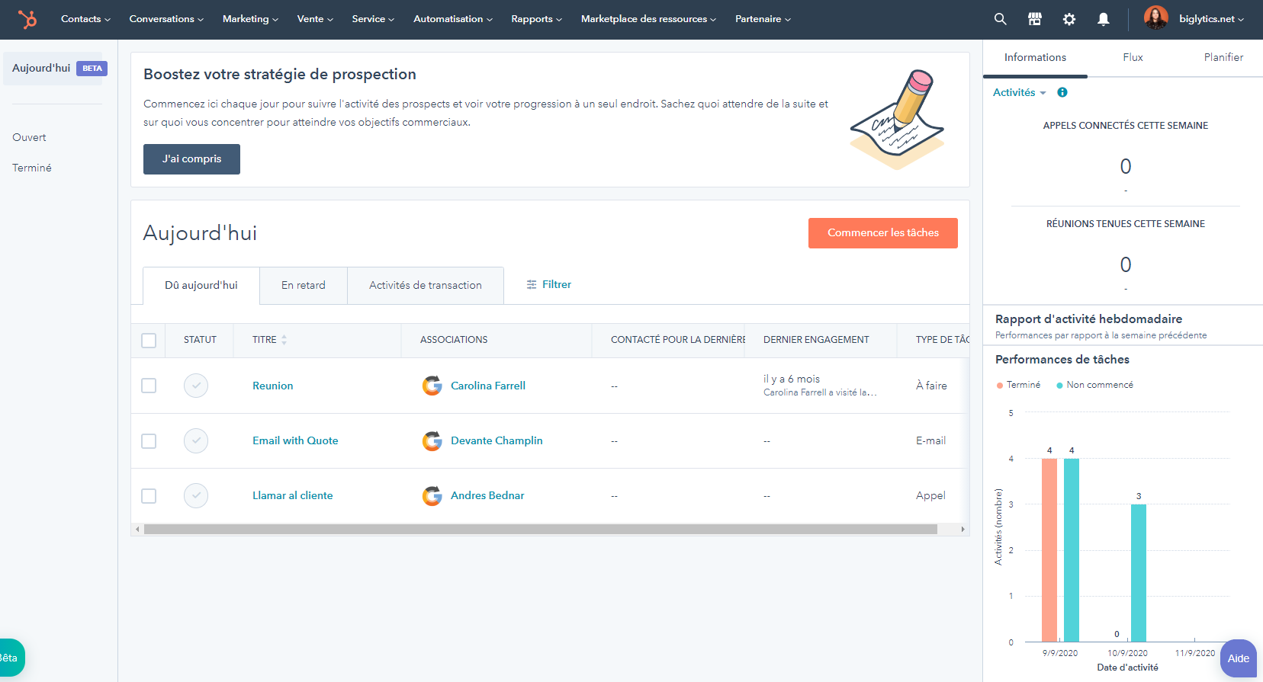Screen dimensions: 1263x682
Task: Expand the Activités dropdown
Action: (1019, 92)
